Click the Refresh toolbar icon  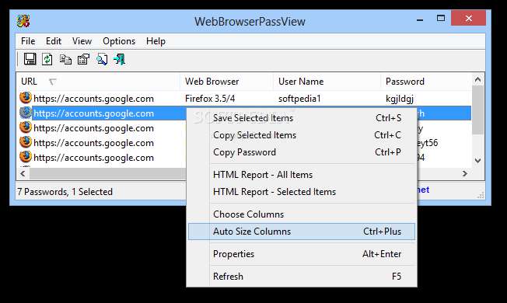pos(47,59)
